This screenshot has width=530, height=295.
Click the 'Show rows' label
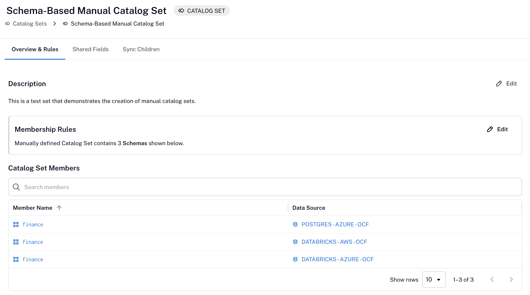[404, 280]
